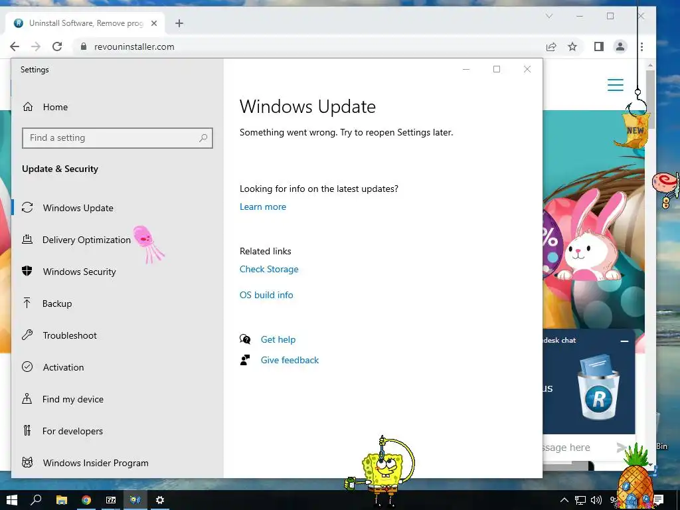Click the Windows Insider cat icon
Image resolution: width=680 pixels, height=510 pixels.
click(x=27, y=462)
